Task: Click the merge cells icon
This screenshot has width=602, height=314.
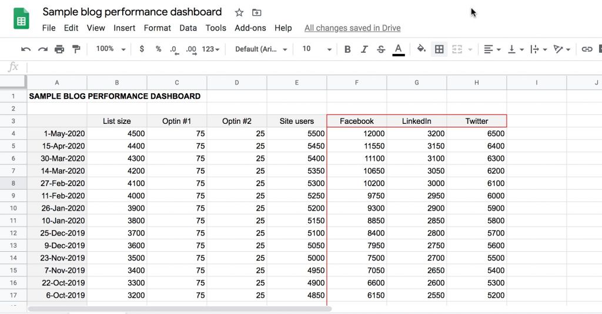Action: click(x=457, y=49)
